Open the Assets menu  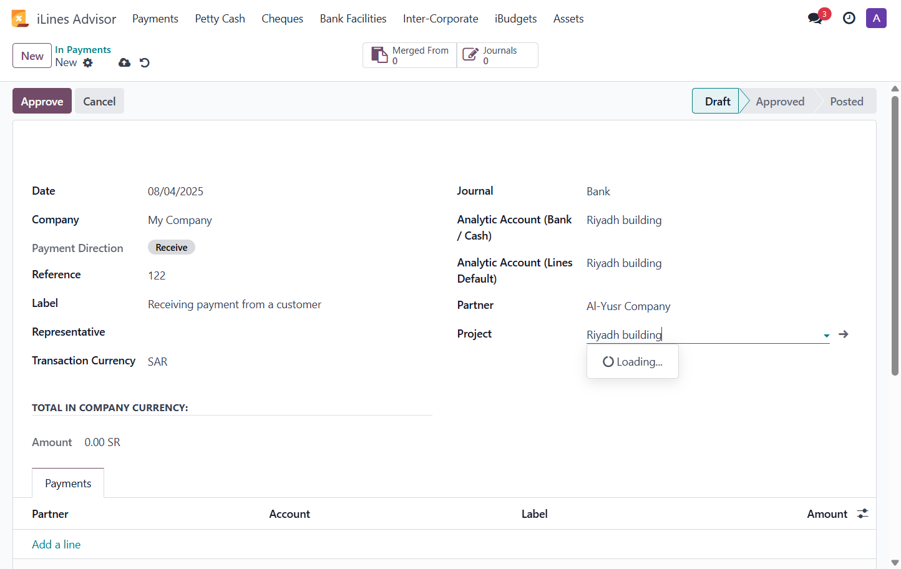click(568, 19)
